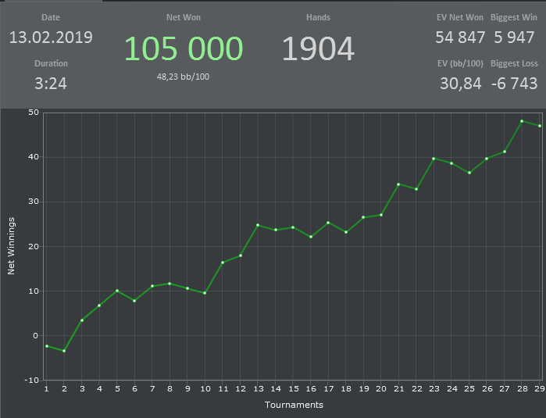
Task: Click the Date label
Action: click(51, 17)
